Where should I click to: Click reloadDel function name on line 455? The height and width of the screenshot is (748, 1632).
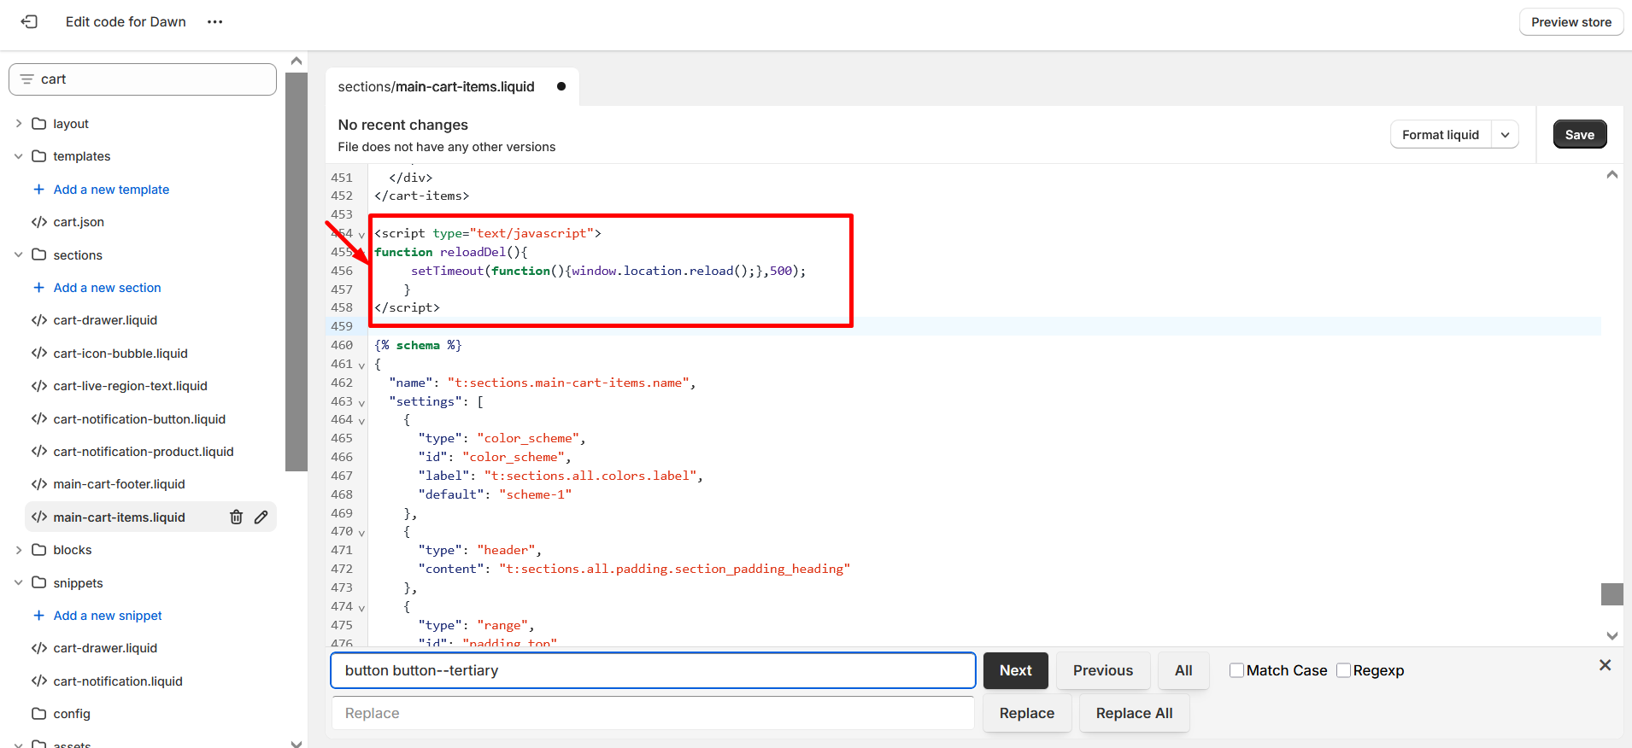[x=473, y=252]
